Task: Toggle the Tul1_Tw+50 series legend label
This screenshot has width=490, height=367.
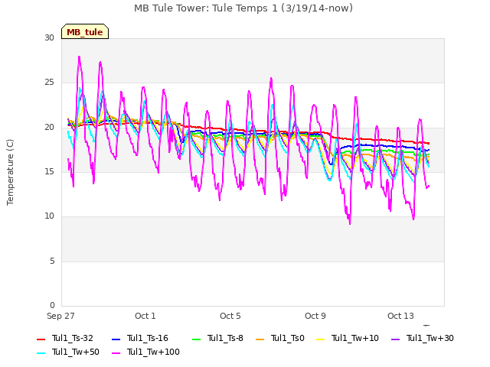Action: click(76, 352)
